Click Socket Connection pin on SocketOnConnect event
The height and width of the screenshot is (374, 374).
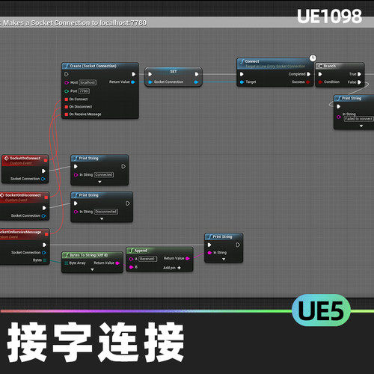point(43,179)
